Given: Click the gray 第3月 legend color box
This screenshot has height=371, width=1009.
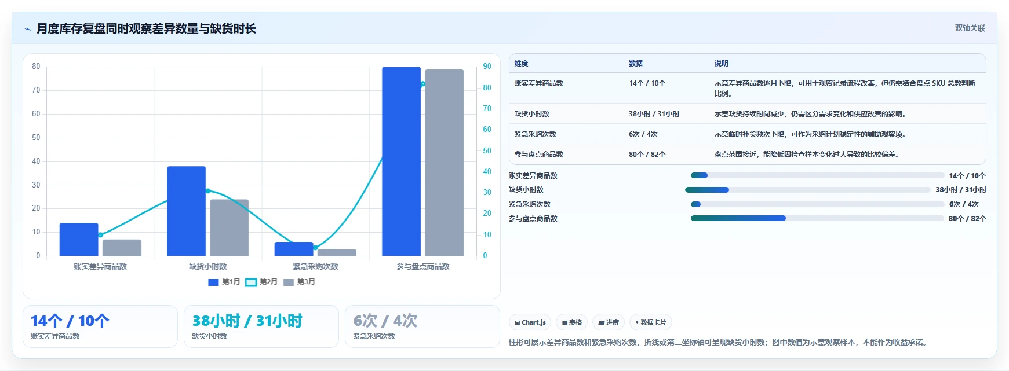Looking at the screenshot, I should pyautogui.click(x=289, y=282).
